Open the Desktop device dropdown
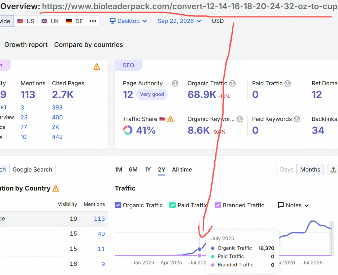This screenshot has width=338, height=275. click(128, 21)
